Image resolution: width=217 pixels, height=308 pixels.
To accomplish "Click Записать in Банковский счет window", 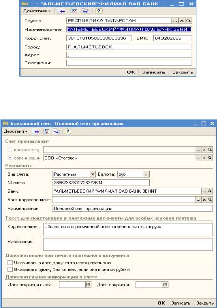I will [x=180, y=303].
